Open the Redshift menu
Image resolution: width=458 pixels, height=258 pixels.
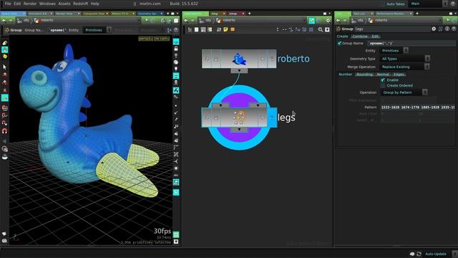pyautogui.click(x=80, y=4)
